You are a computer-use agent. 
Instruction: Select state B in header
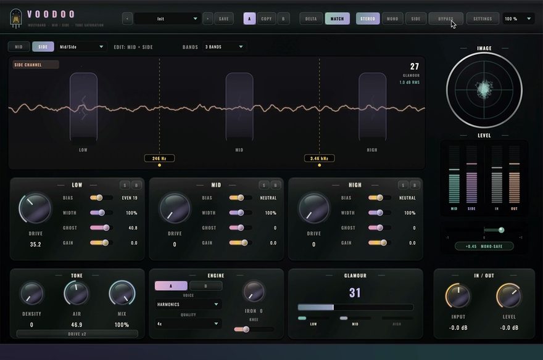coord(283,18)
